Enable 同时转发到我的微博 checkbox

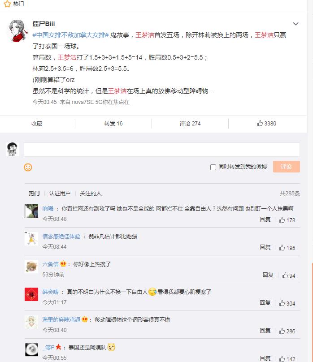(213, 167)
